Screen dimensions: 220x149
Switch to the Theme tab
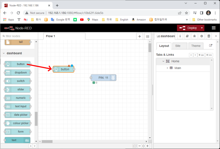(196, 46)
